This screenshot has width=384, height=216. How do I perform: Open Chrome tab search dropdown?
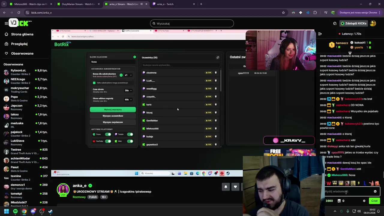pyautogui.click(x=4, y=4)
